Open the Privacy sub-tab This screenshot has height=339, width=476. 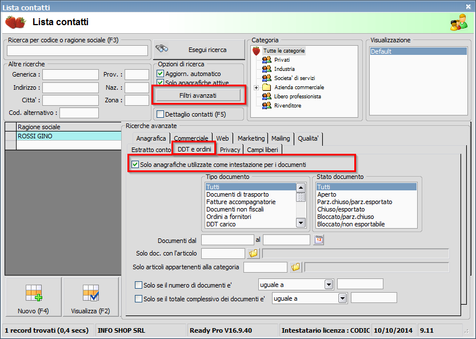click(x=230, y=149)
